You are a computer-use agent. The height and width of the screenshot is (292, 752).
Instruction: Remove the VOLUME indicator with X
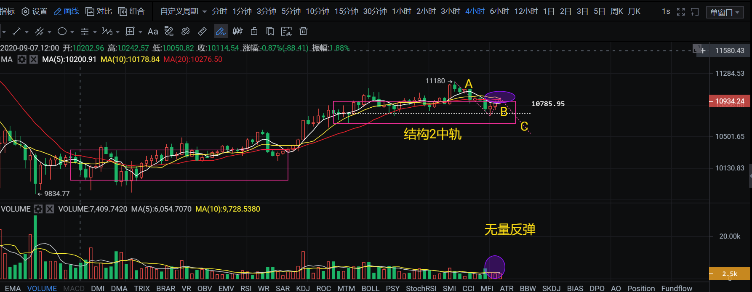pos(50,209)
